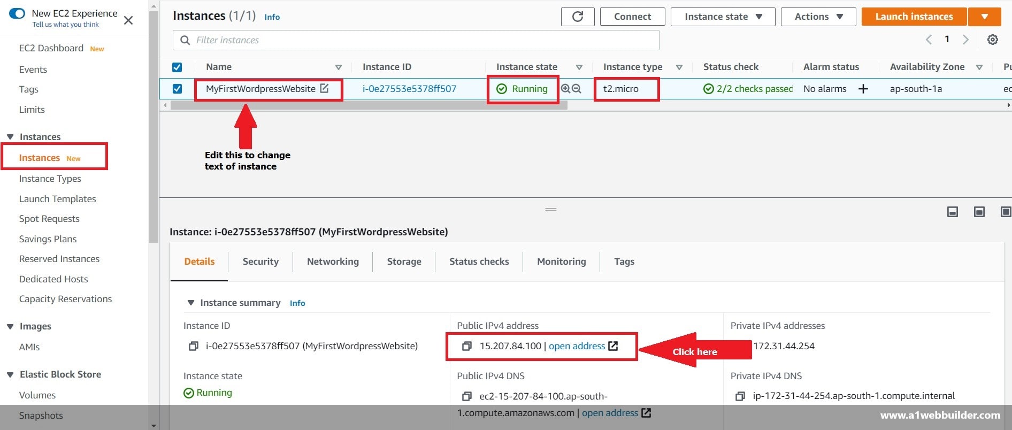
Task: Click the sidebar vertical scrollbar
Action: pos(154,127)
